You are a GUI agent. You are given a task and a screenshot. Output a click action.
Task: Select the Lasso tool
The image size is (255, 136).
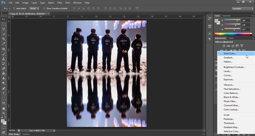(4, 29)
